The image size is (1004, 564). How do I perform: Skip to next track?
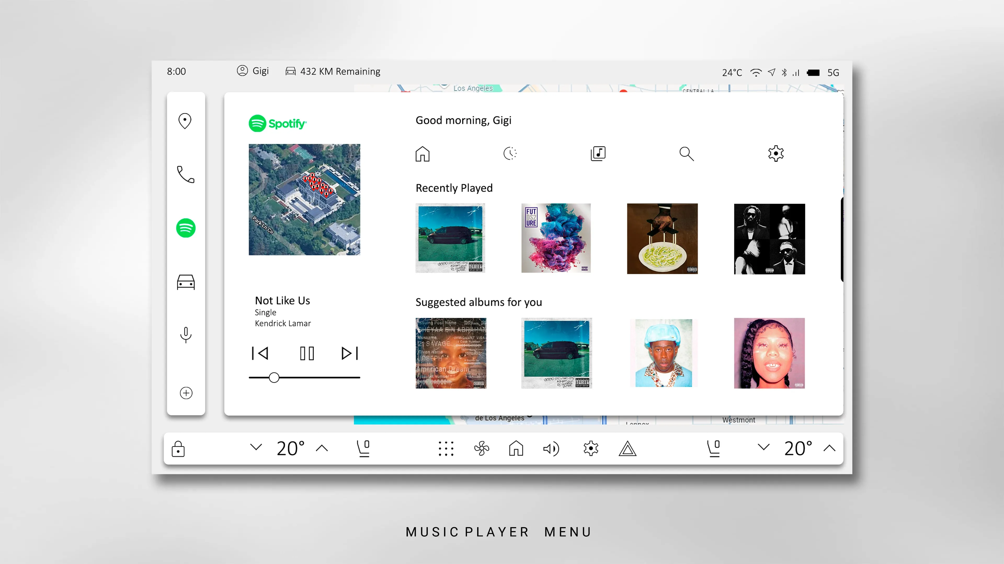pyautogui.click(x=350, y=353)
